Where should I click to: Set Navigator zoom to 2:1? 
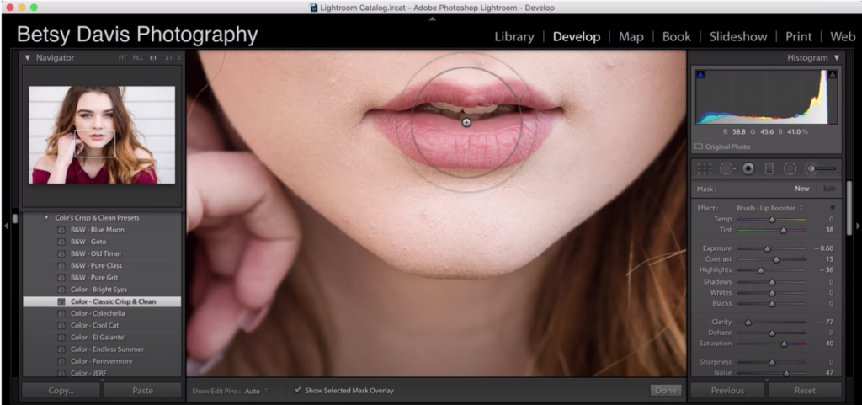168,58
